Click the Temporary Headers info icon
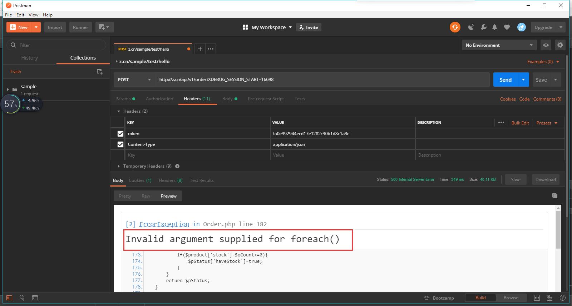572x306 pixels. click(177, 166)
